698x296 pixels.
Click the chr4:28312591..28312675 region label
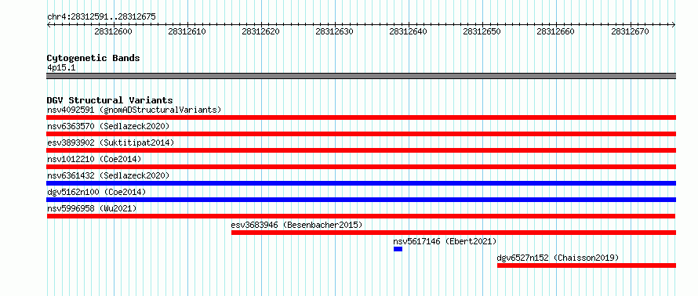(101, 17)
